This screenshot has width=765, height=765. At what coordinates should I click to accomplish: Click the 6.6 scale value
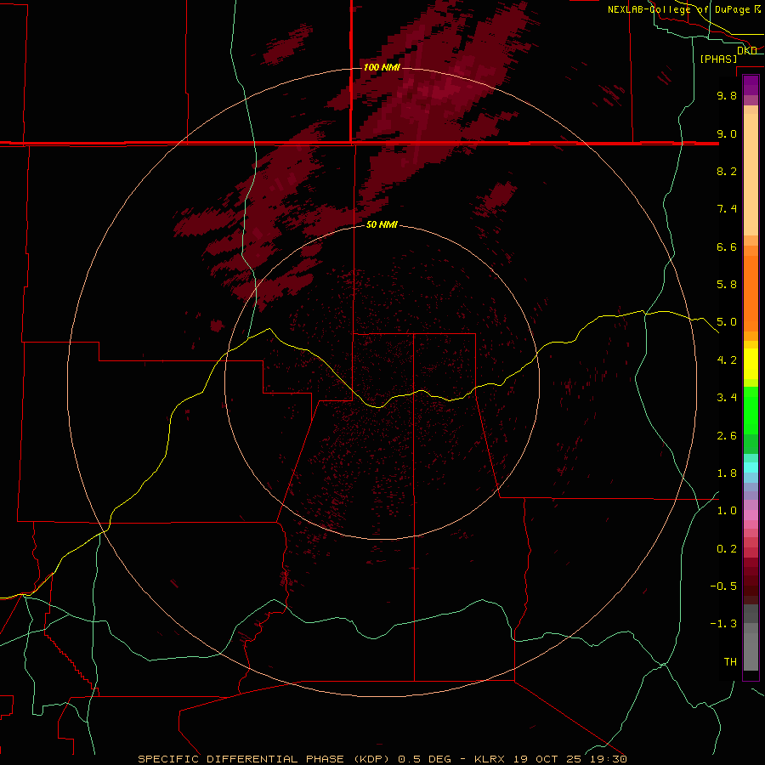pyautogui.click(x=727, y=246)
